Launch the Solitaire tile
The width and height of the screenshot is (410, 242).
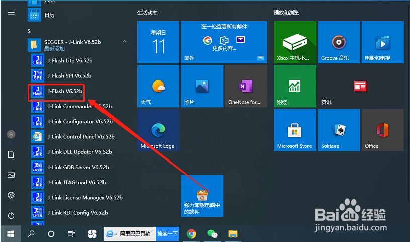339,130
